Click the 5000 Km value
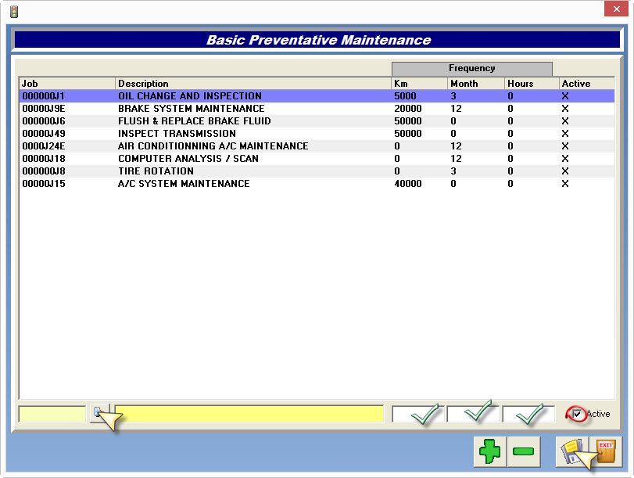The width and height of the screenshot is (634, 478). click(405, 96)
